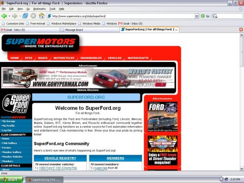This screenshot has height=183, width=244.
Task: Click into the browser search field
Action: [230, 16]
